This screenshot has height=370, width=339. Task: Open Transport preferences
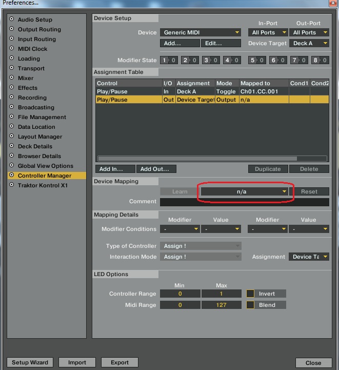31,68
